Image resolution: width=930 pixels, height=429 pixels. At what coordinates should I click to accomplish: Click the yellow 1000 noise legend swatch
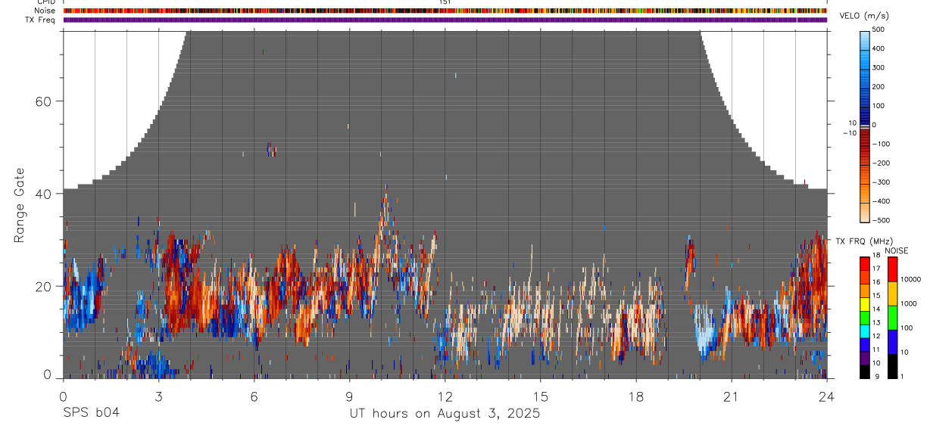pos(892,294)
